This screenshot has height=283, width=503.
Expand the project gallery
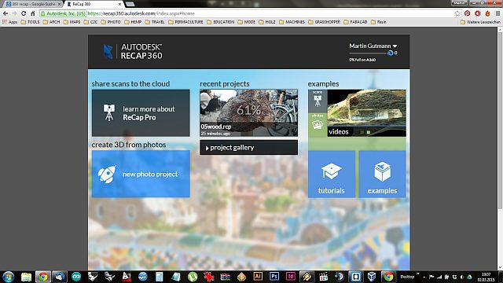(248, 147)
